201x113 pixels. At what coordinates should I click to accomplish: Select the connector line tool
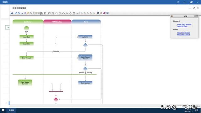click(x=48, y=13)
